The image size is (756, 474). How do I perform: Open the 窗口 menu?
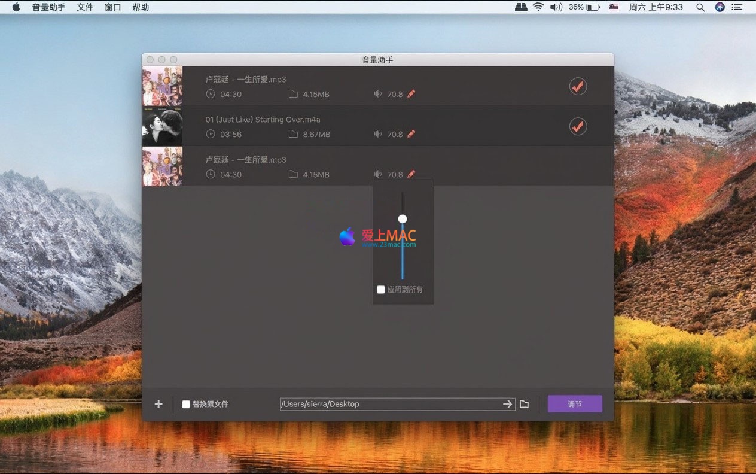pyautogui.click(x=112, y=7)
